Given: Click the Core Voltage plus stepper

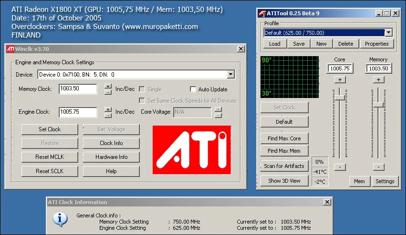Looking at the screenshot, I should pos(218,109).
